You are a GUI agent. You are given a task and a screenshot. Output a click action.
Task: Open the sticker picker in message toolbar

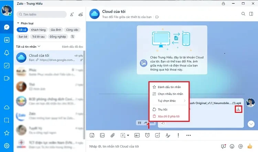pyautogui.click(x=92, y=135)
